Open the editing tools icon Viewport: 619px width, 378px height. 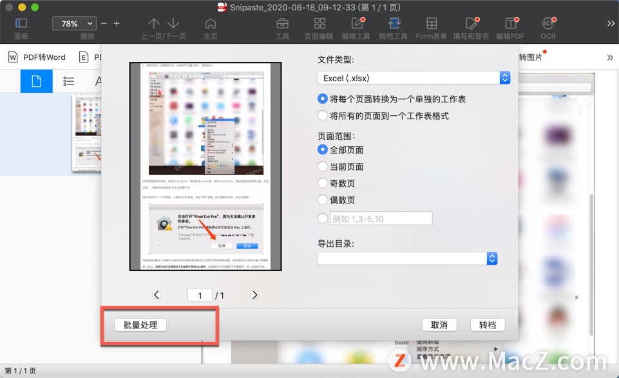(357, 23)
